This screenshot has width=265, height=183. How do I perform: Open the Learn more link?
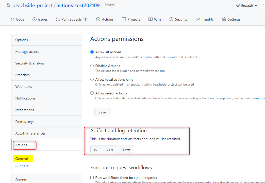click(x=258, y=98)
